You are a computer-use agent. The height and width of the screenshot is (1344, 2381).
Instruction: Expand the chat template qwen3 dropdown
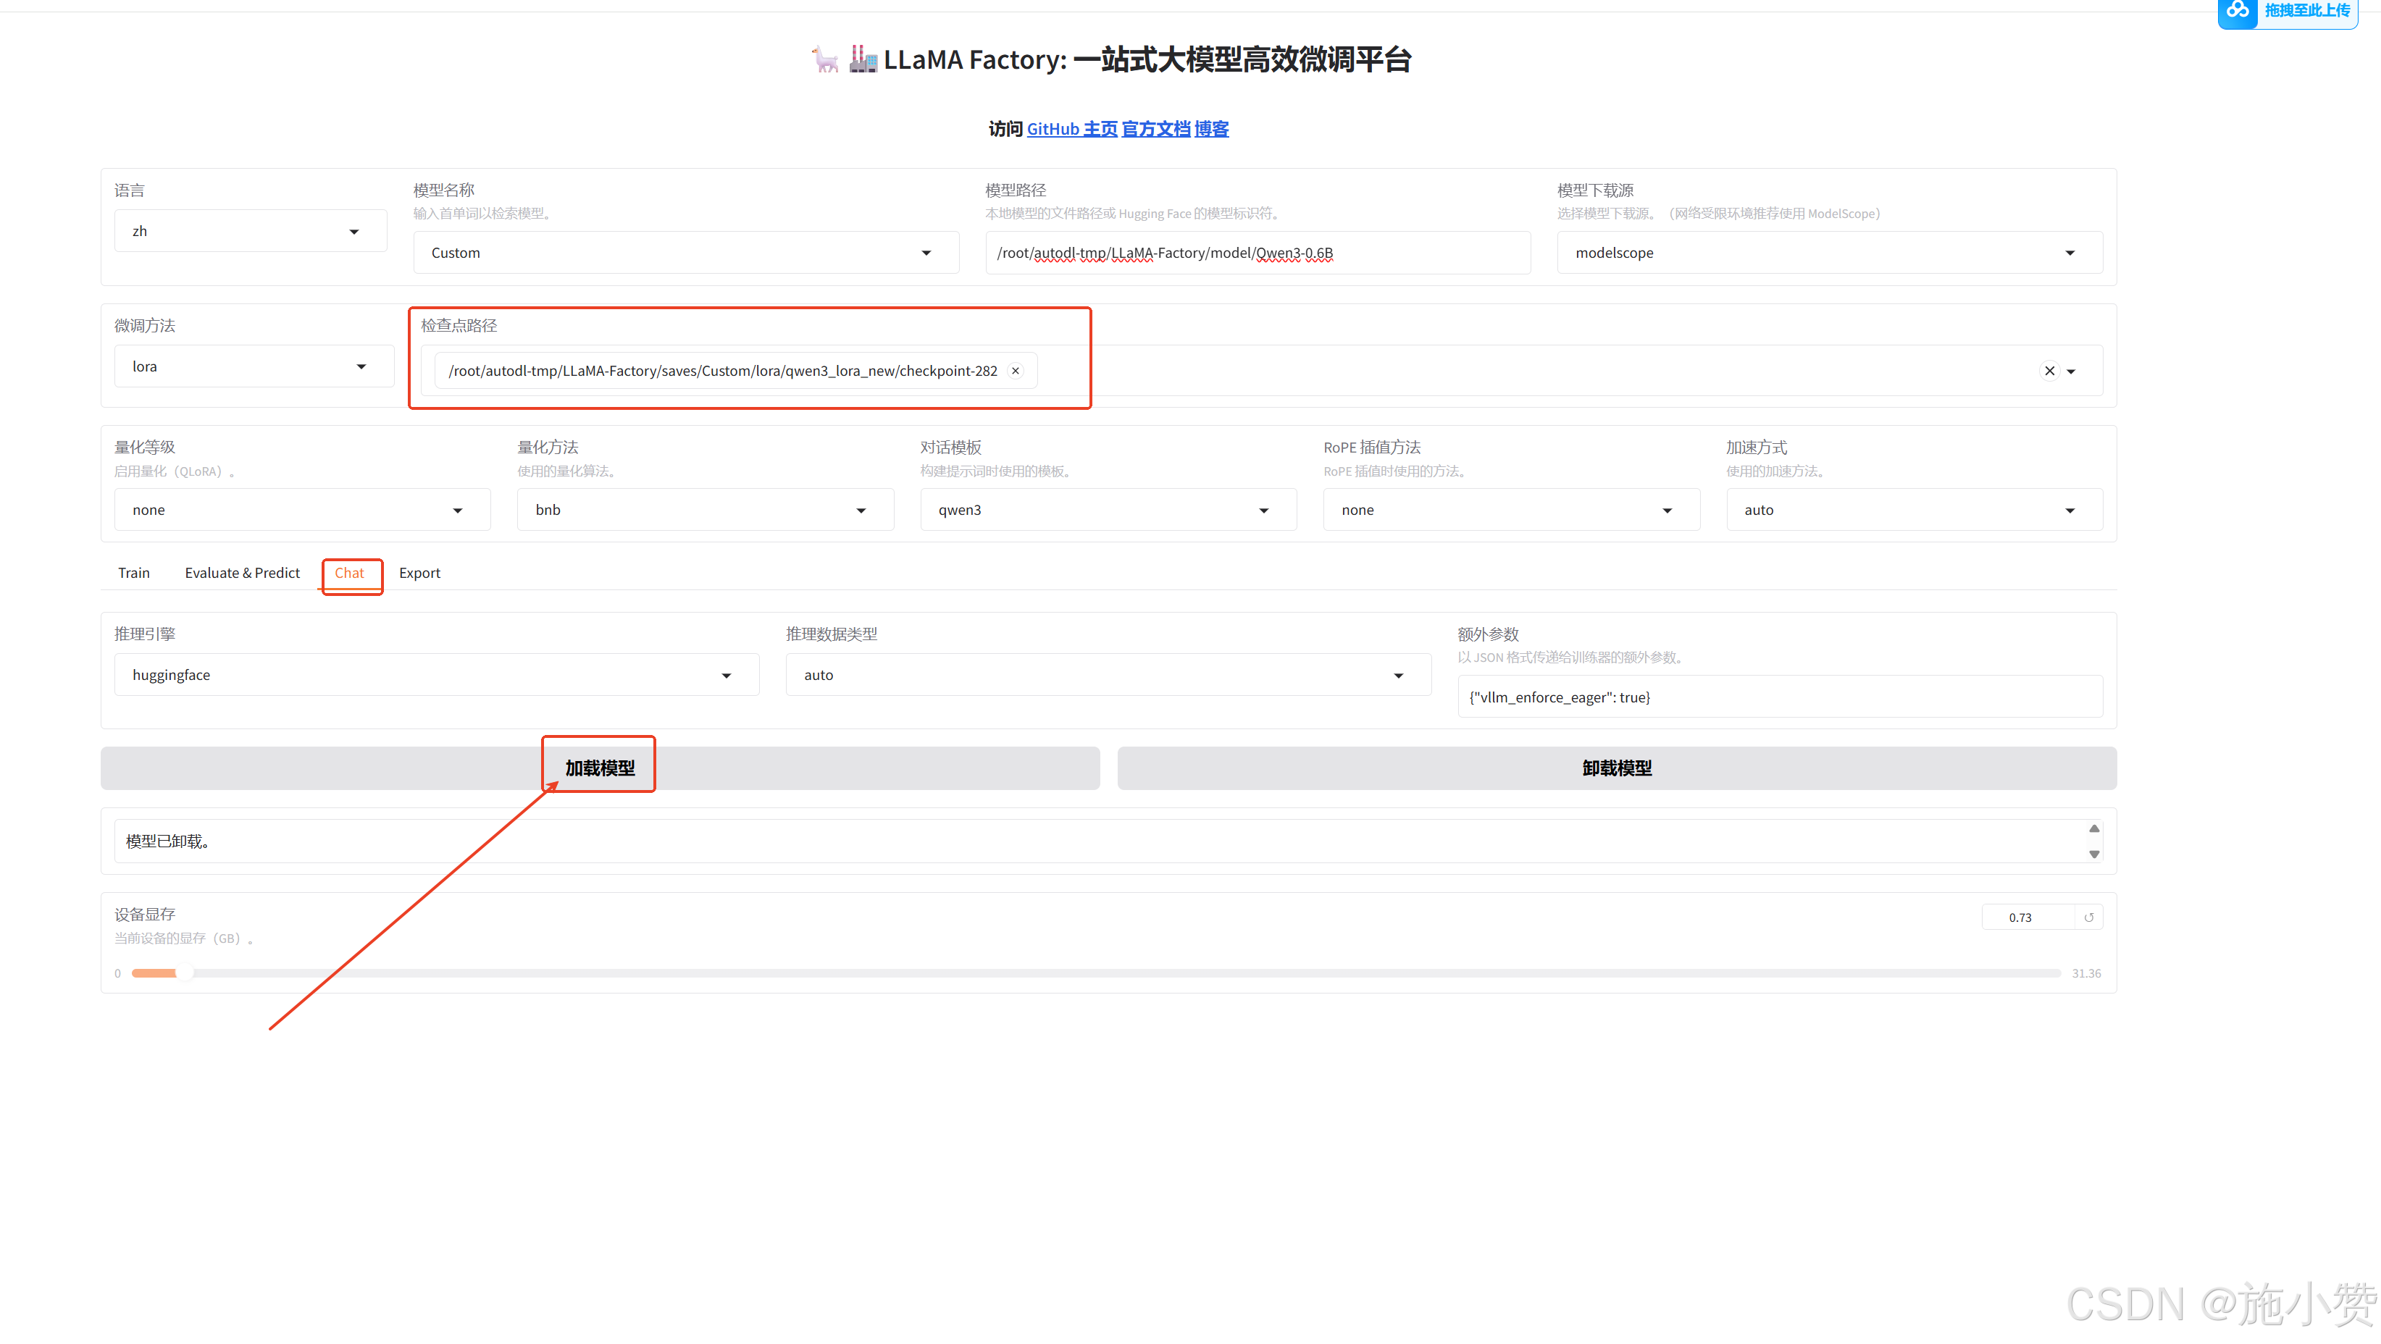point(1108,510)
